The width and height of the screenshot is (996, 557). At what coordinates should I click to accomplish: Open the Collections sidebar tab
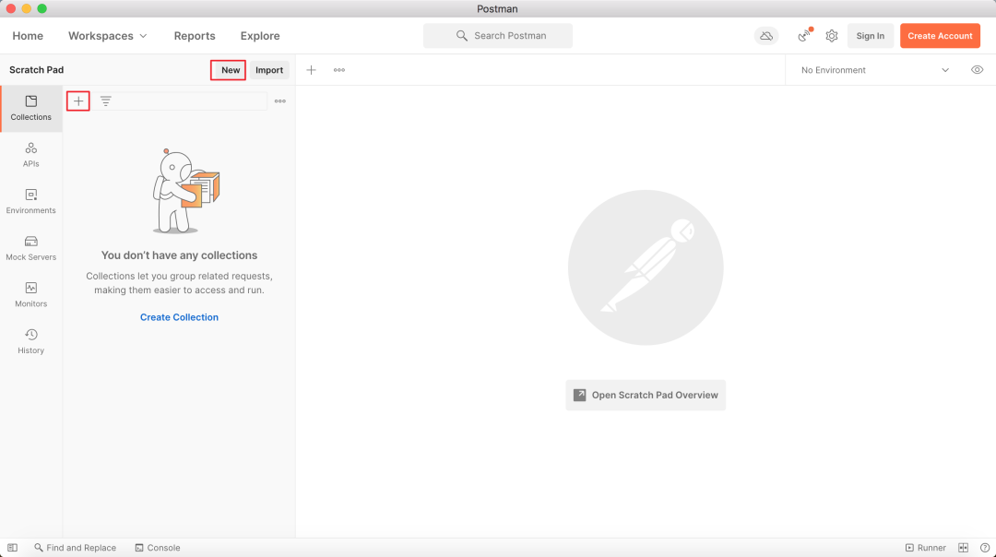31,109
